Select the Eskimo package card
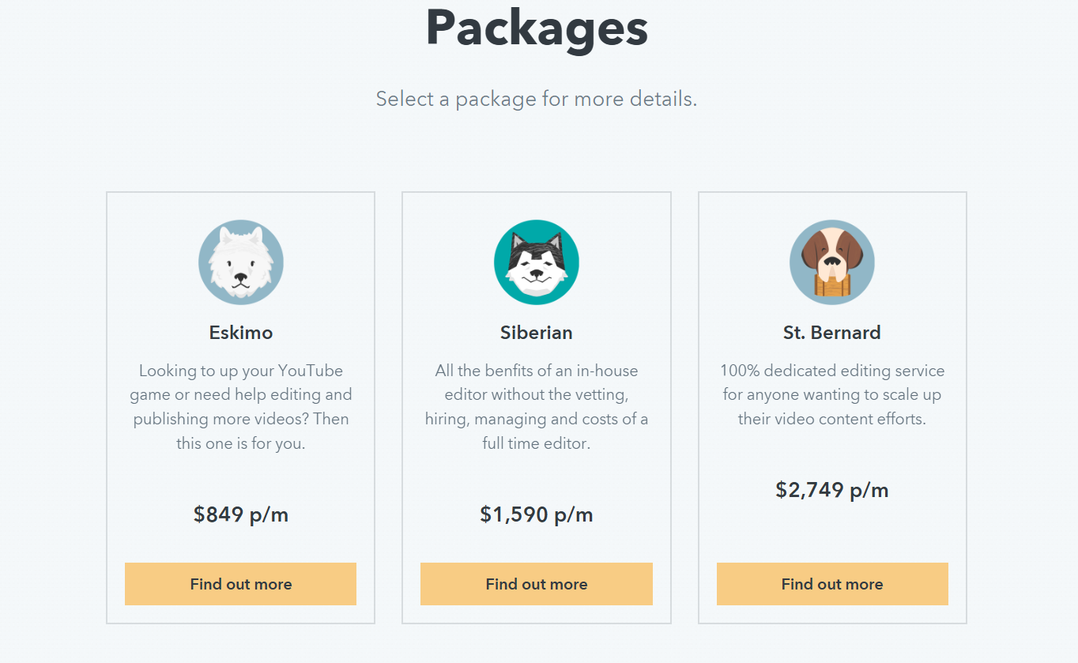The image size is (1078, 663). [x=241, y=408]
